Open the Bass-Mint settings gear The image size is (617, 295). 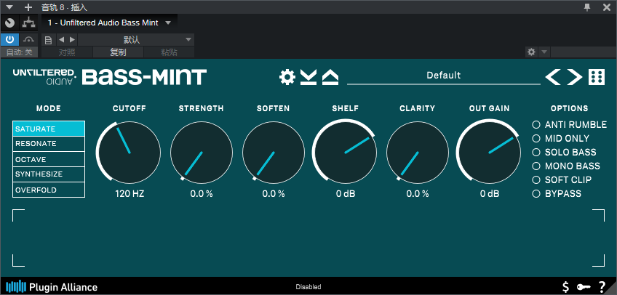pyautogui.click(x=287, y=77)
